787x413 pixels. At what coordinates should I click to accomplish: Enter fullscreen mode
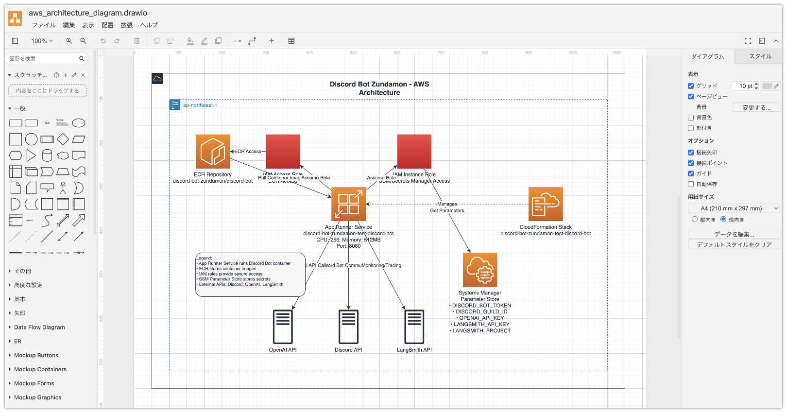748,41
